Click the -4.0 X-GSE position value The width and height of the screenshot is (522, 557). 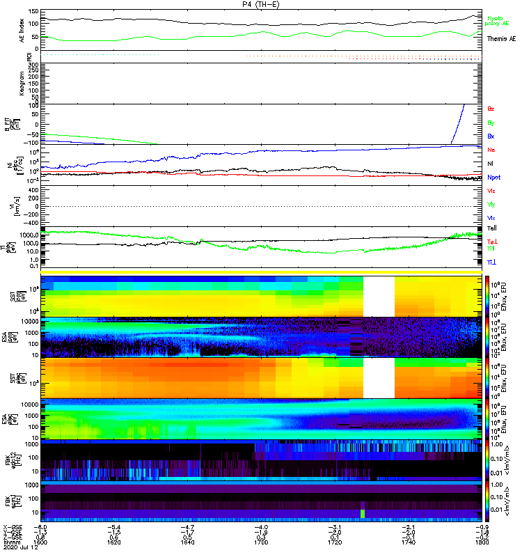(260, 527)
